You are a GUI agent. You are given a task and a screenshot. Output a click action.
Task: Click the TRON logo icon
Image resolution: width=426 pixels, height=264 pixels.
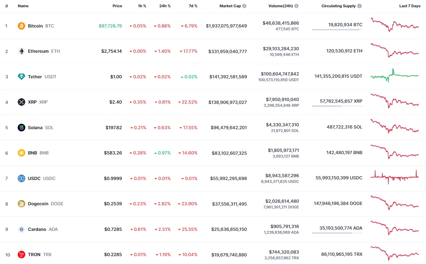point(21,255)
